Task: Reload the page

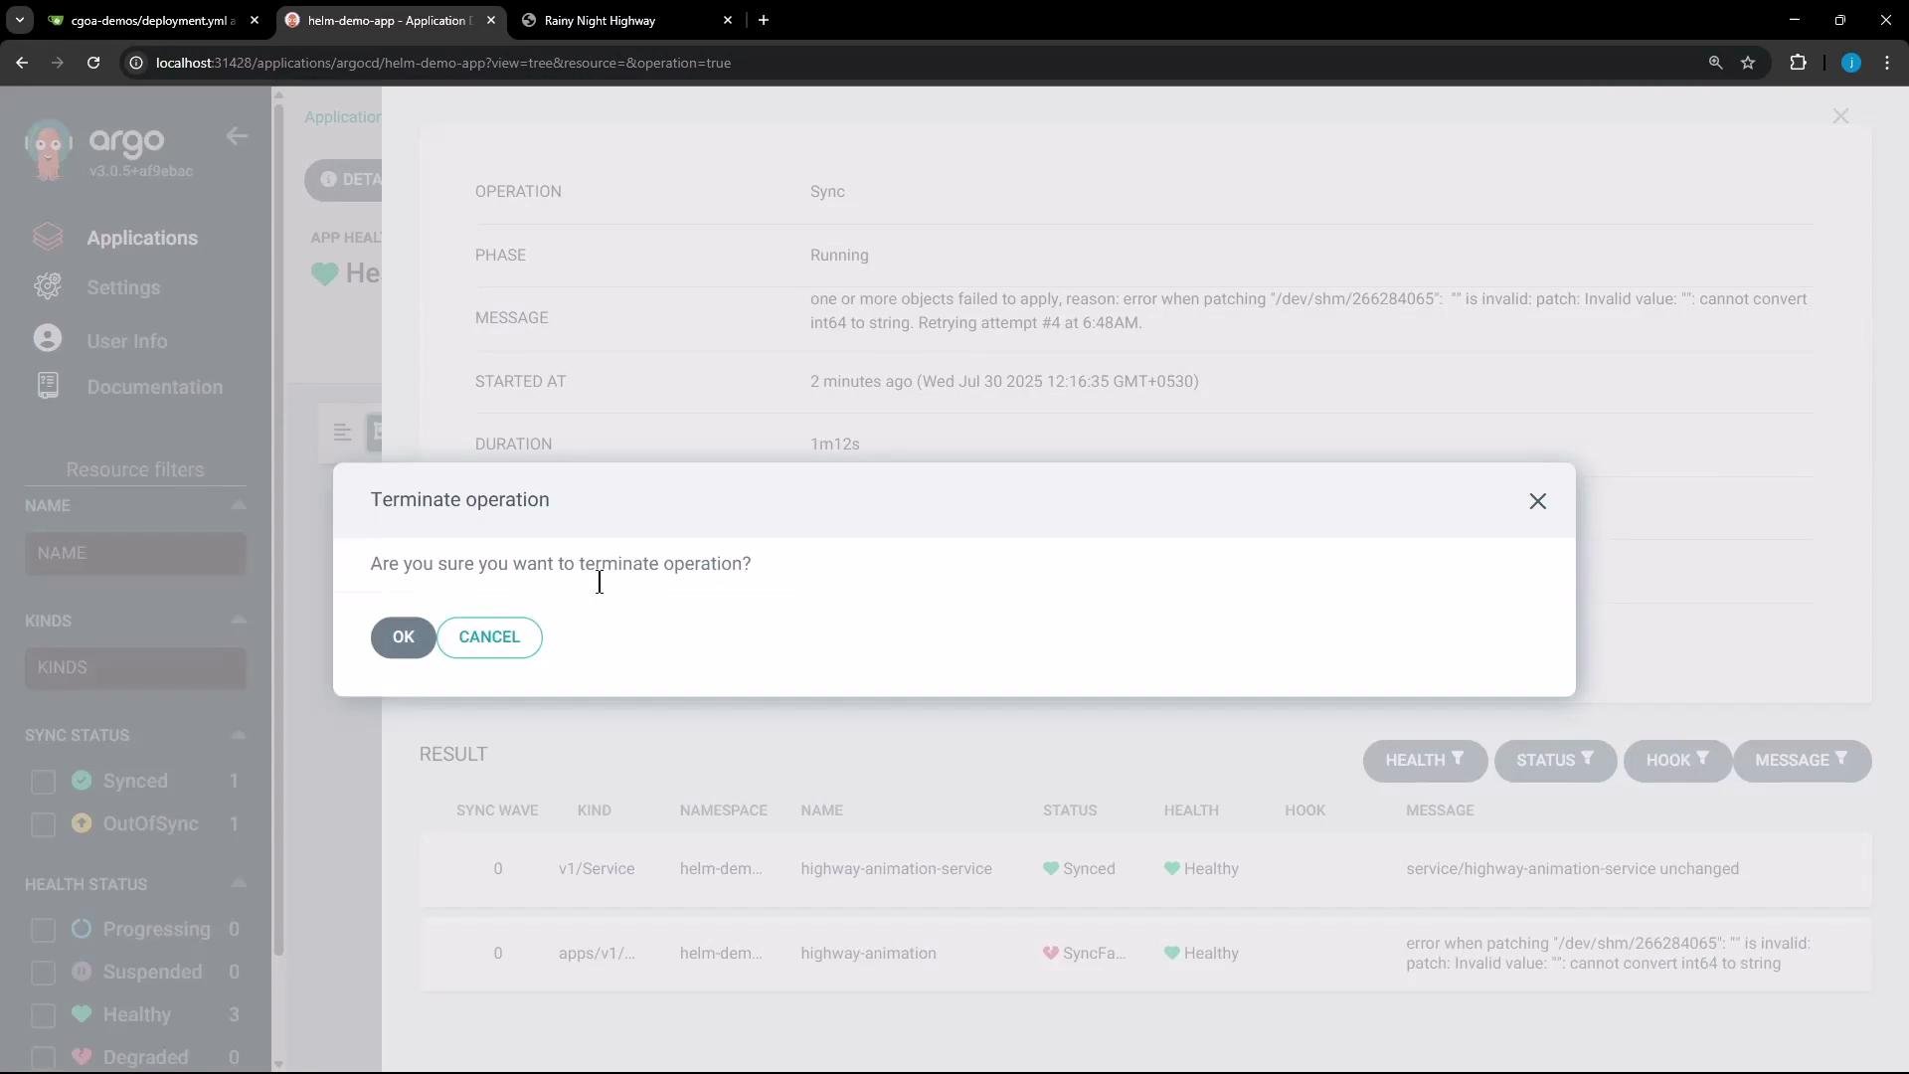Action: 93,63
